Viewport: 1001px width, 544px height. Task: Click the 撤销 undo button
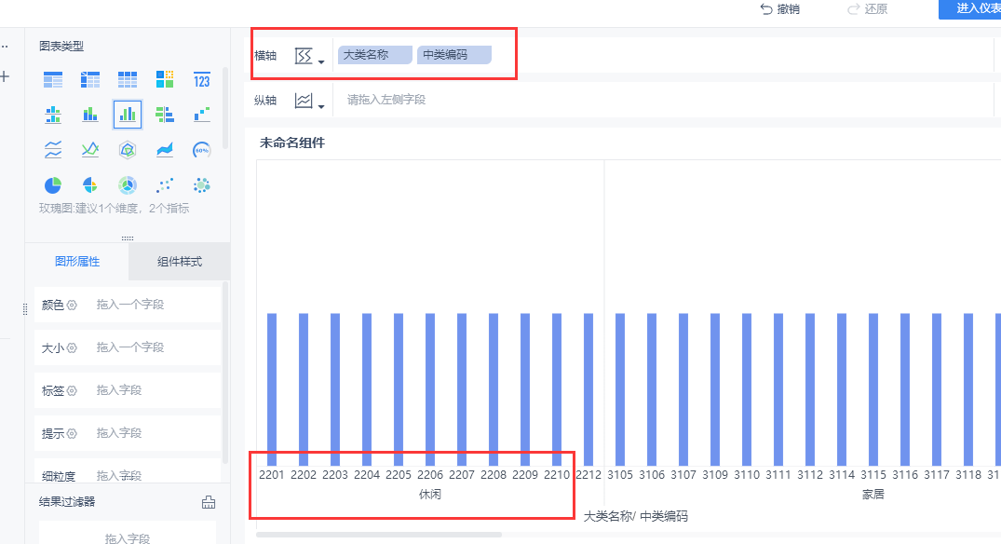780,9
